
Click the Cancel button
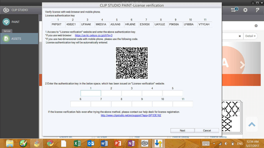pos(207,130)
